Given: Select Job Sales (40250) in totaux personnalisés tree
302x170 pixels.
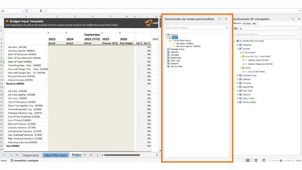Looking at the screenshot, I should click(x=185, y=43).
